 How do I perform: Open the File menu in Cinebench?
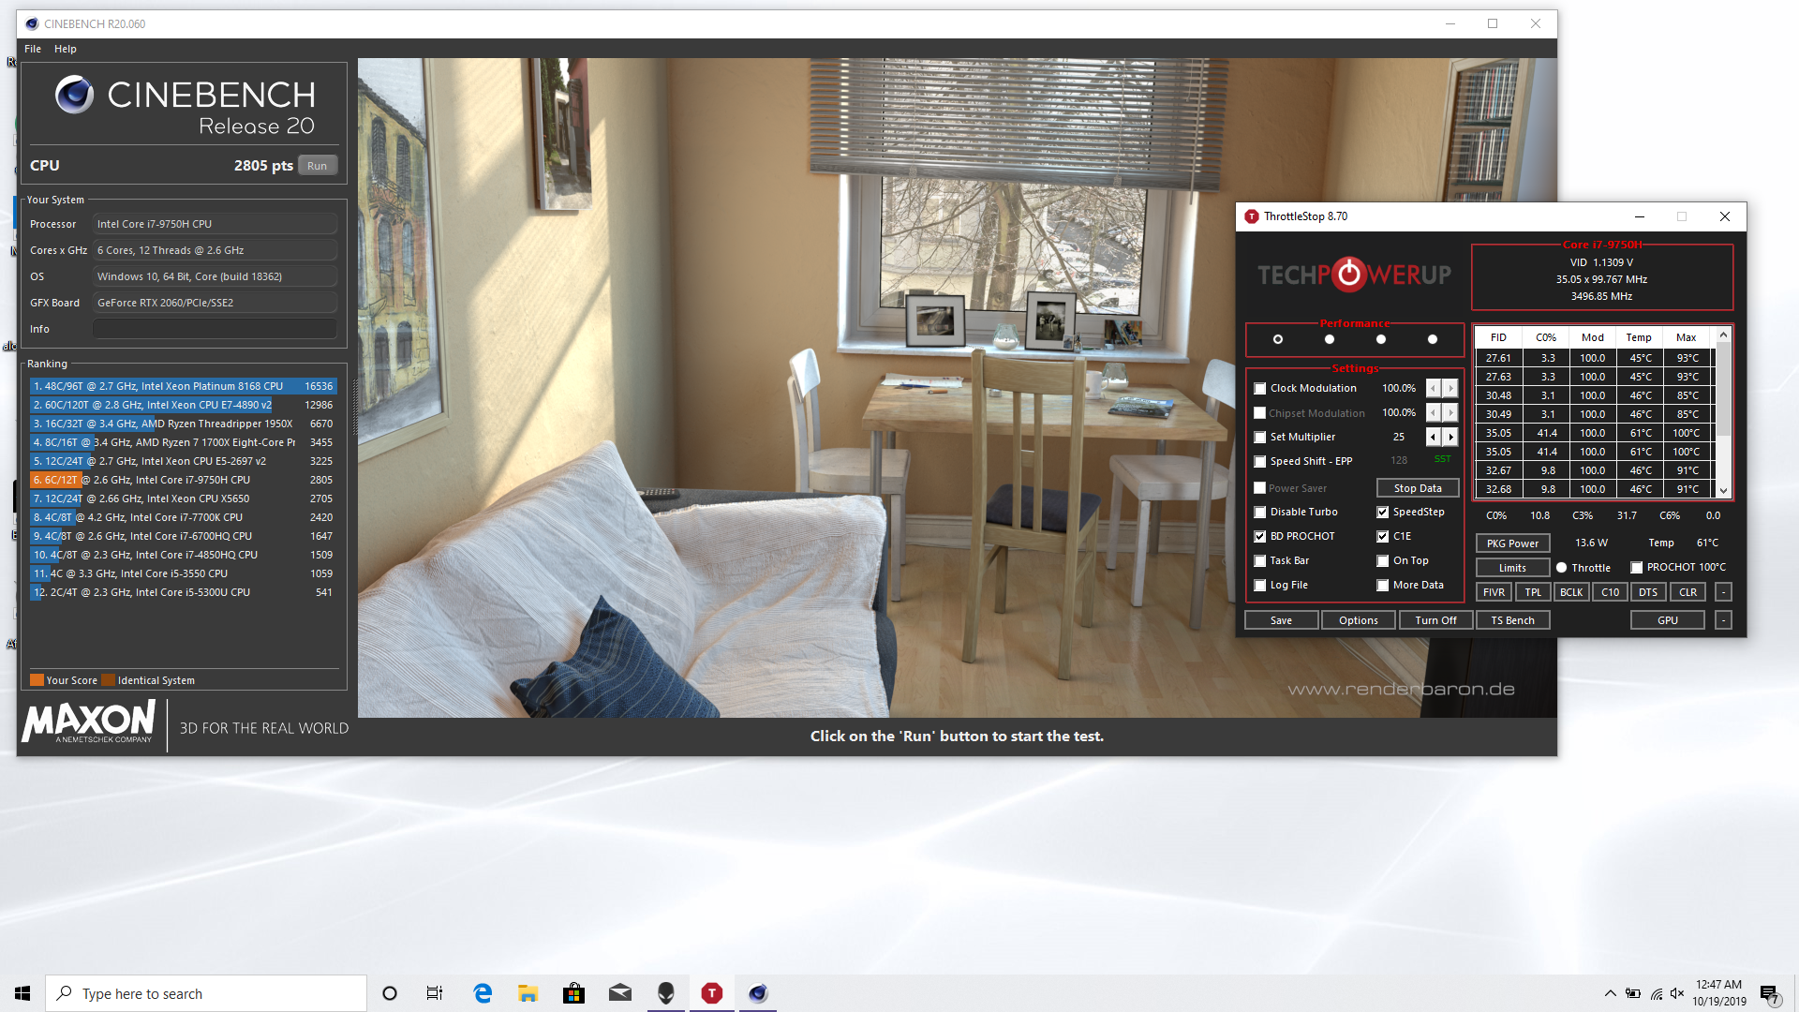point(33,49)
